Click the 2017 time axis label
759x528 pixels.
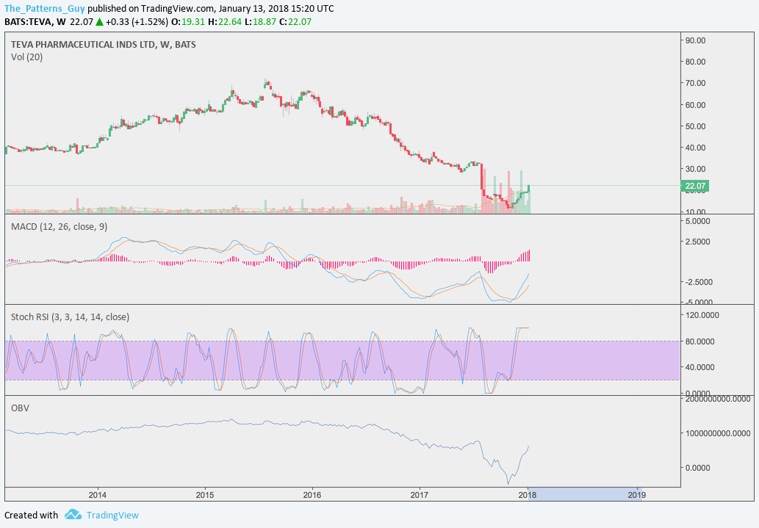click(x=420, y=495)
